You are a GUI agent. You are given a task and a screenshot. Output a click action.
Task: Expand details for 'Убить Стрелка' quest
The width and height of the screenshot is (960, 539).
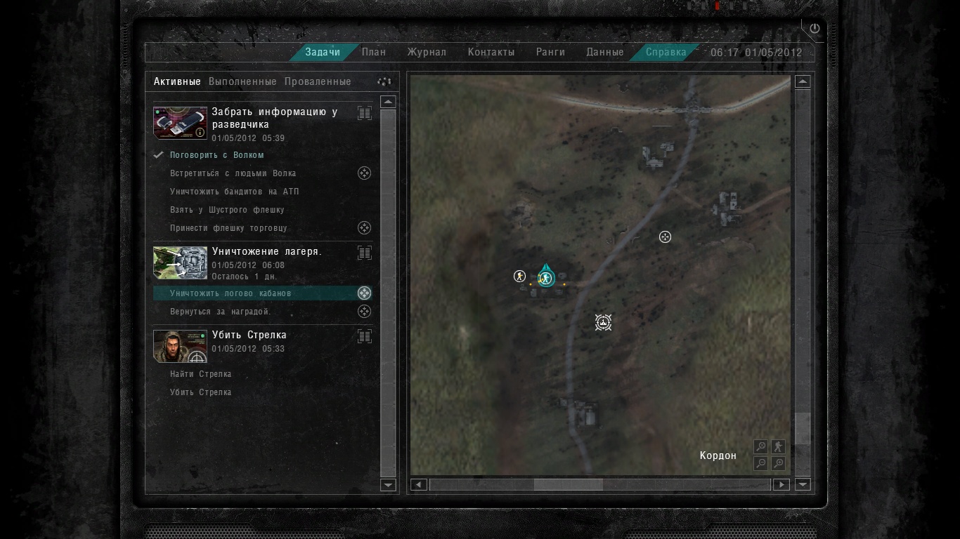[x=364, y=336]
